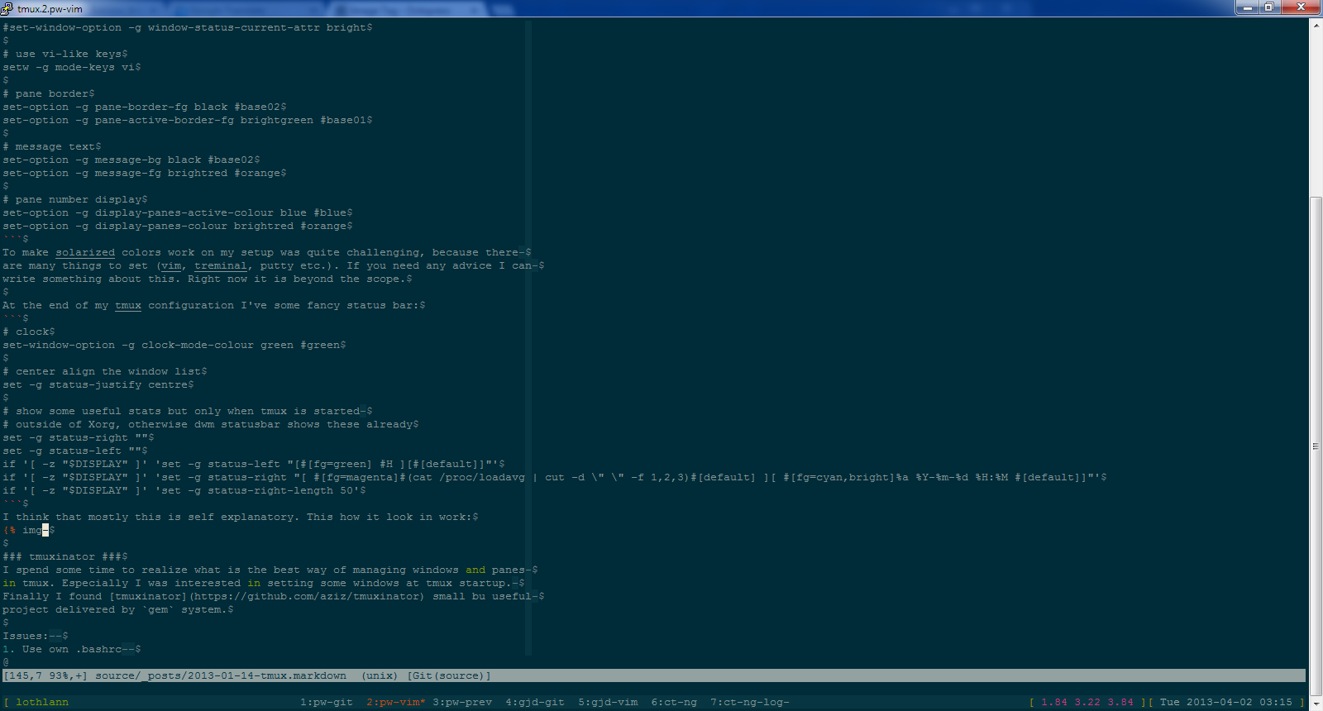Screen dimensions: 1323x711
Task: Click the 'Issues:' line
Action: pos(36,636)
